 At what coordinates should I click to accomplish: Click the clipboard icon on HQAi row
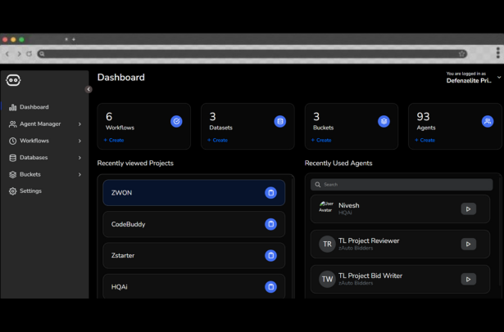click(x=270, y=287)
